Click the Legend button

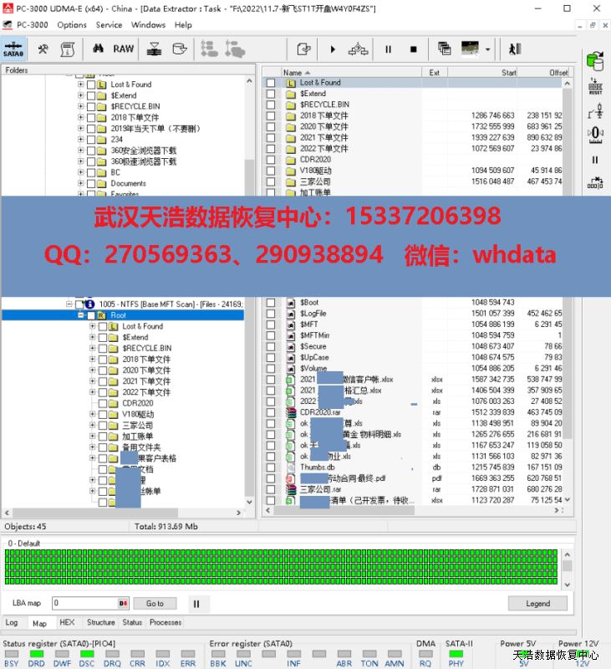[x=537, y=603]
